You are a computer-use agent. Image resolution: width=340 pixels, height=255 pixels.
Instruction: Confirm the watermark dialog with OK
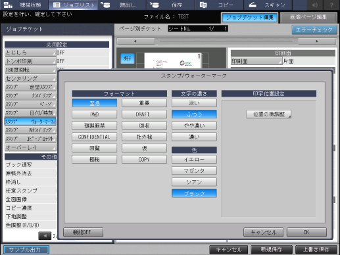click(x=306, y=232)
